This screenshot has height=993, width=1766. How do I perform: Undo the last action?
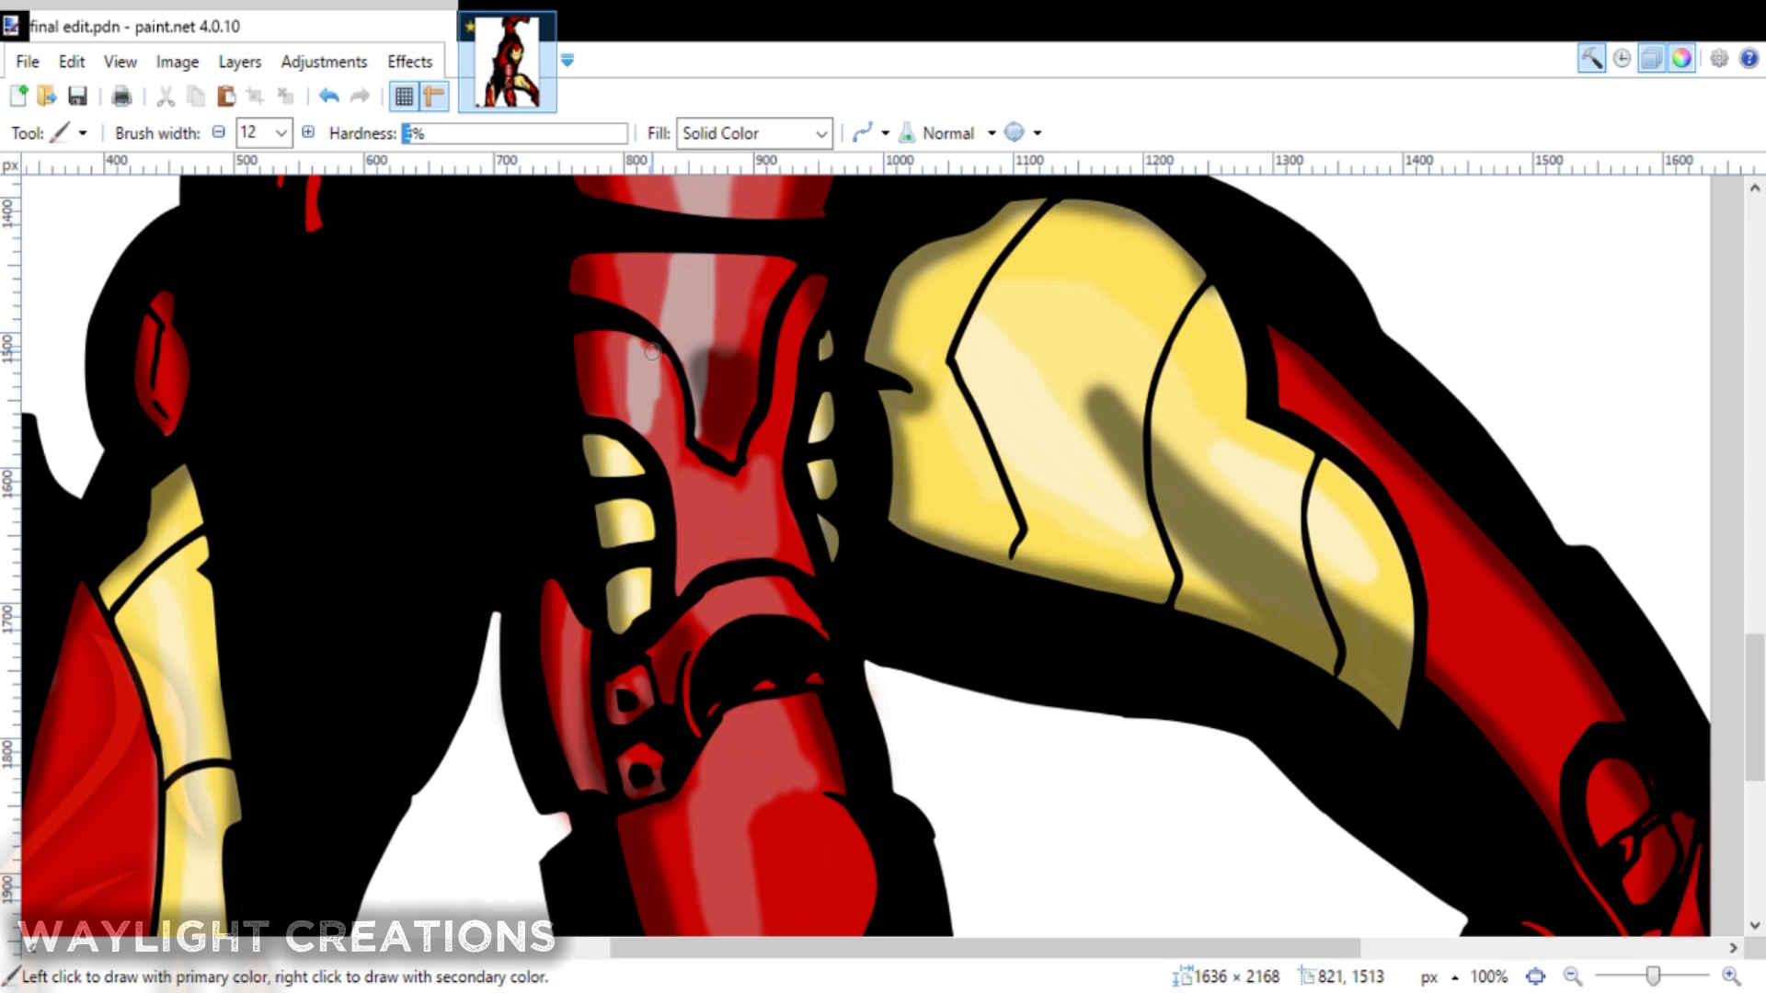(329, 96)
